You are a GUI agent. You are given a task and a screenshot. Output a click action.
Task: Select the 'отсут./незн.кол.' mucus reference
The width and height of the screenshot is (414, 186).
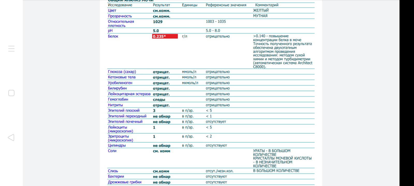(220, 171)
